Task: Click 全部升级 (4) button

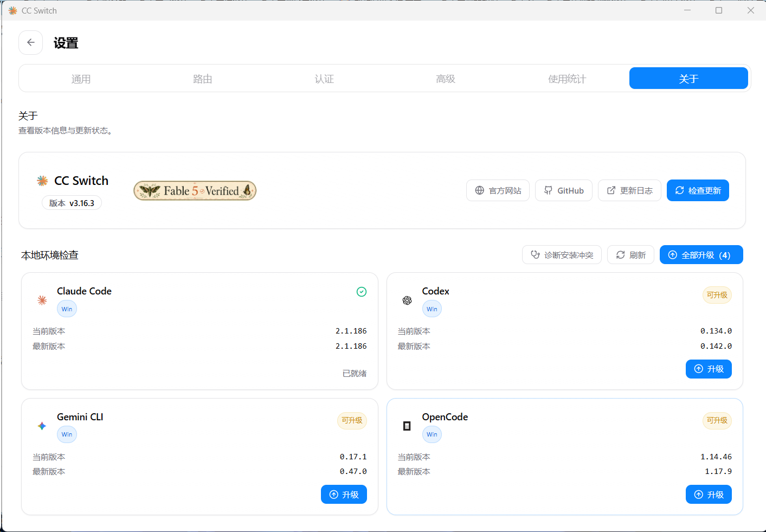Action: [x=701, y=255]
